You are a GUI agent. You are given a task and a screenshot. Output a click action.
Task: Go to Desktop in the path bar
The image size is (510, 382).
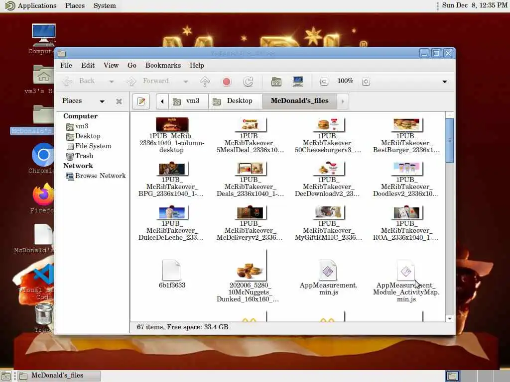pyautogui.click(x=235, y=101)
